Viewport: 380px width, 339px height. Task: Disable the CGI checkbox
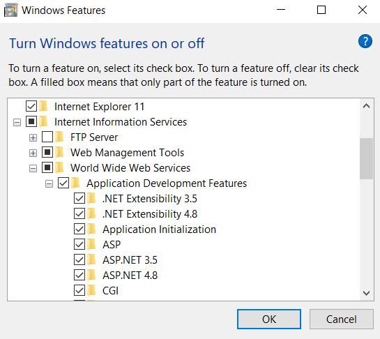pos(79,290)
